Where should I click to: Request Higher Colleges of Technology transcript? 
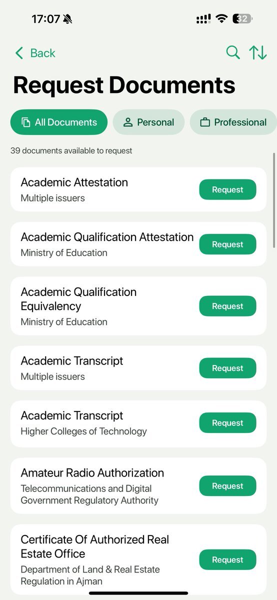pos(227,423)
